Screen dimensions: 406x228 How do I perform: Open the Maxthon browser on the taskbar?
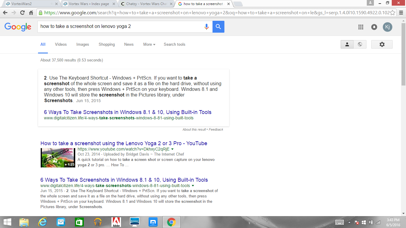(153, 222)
